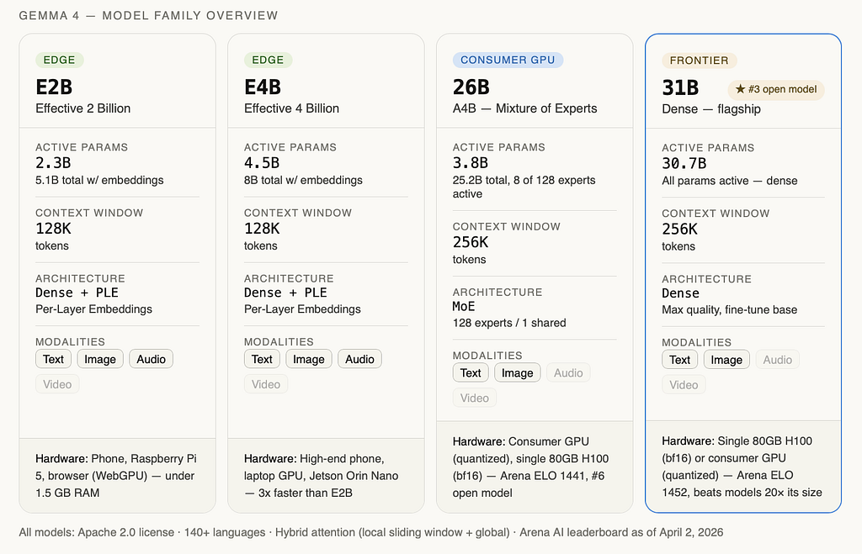This screenshot has width=862, height=554.
Task: Click the star icon in the #3 open model badge
Action: coord(740,89)
